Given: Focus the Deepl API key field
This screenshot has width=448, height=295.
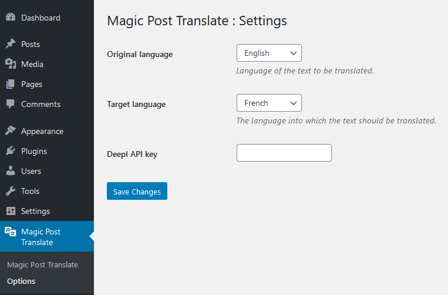Looking at the screenshot, I should 284,153.
